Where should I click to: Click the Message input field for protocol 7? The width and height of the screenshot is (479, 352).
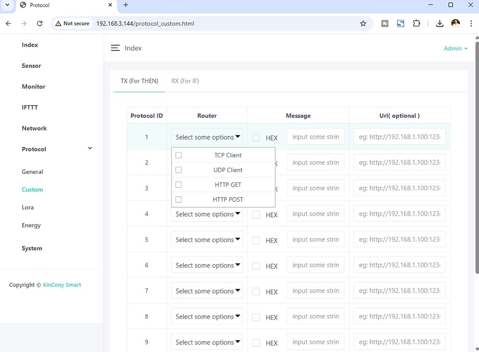(315, 291)
